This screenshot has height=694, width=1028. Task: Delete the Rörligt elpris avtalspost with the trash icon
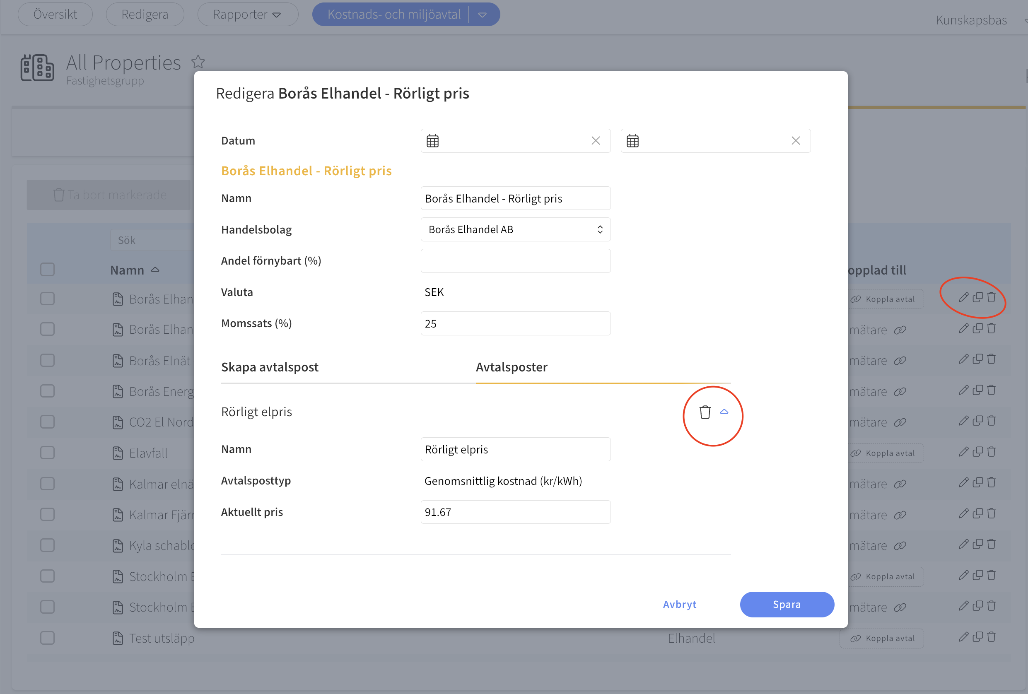click(x=705, y=412)
